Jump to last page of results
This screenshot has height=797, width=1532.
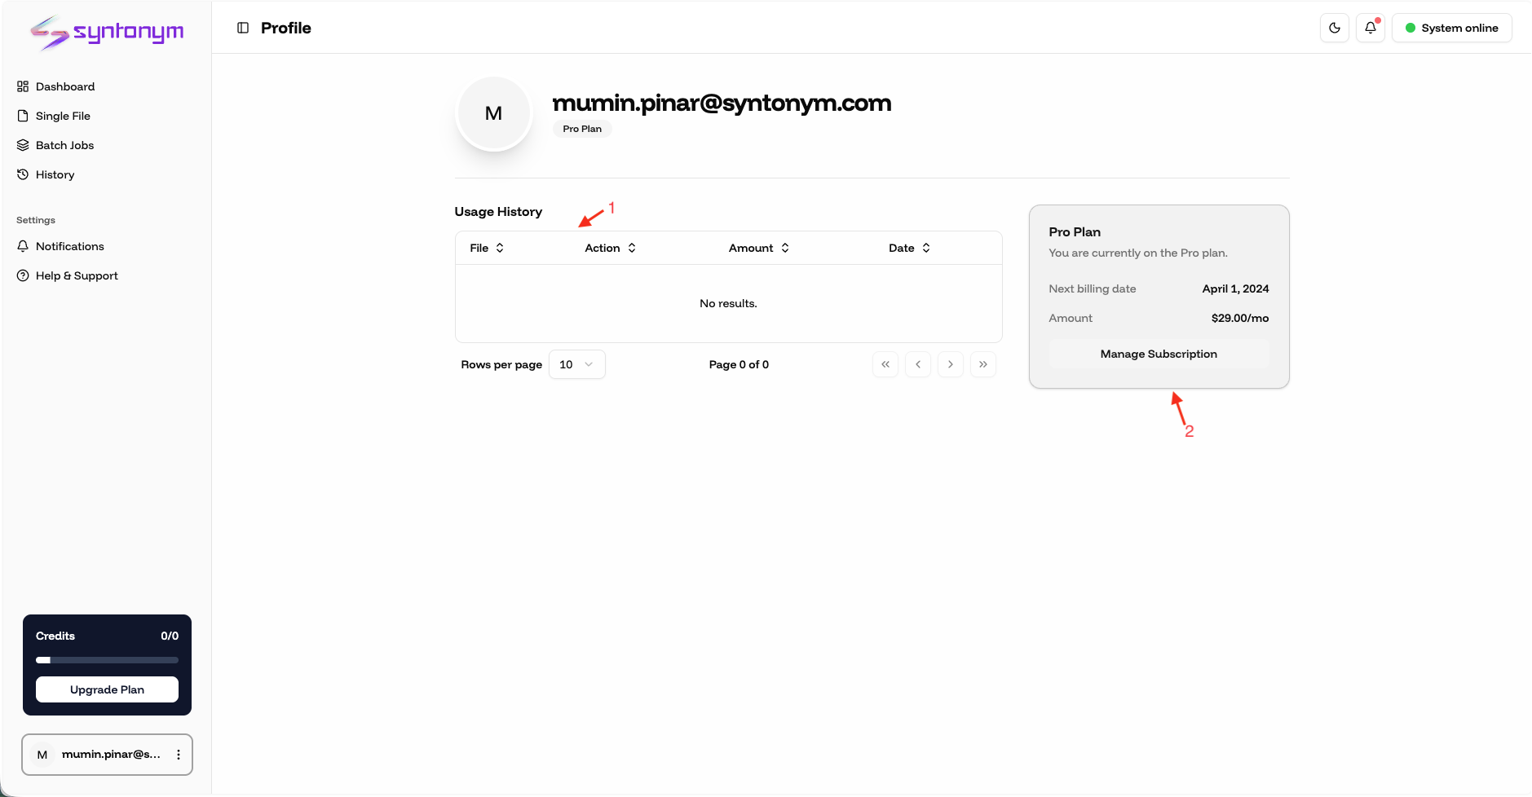(983, 364)
